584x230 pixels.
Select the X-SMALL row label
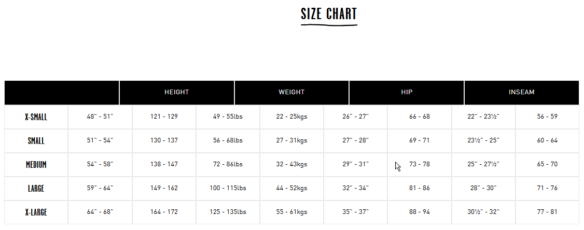[36, 117]
